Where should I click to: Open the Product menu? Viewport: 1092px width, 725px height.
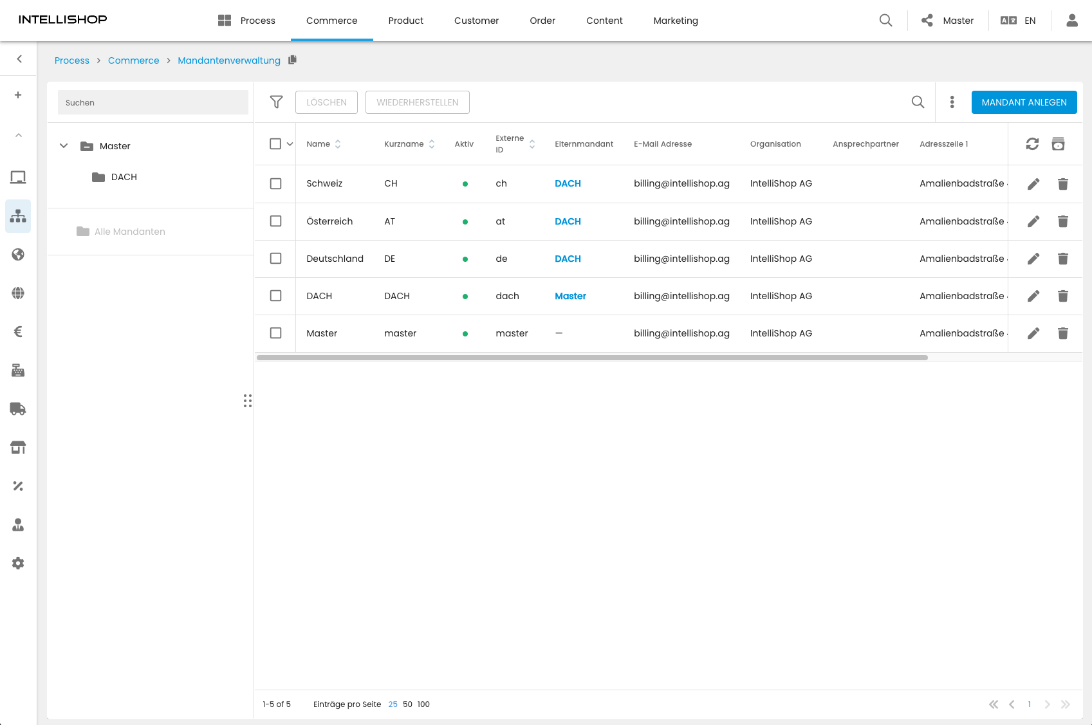point(405,21)
